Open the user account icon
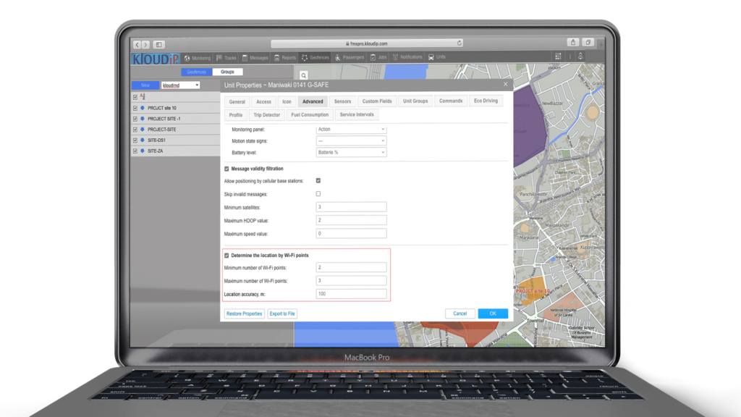 click(580, 56)
